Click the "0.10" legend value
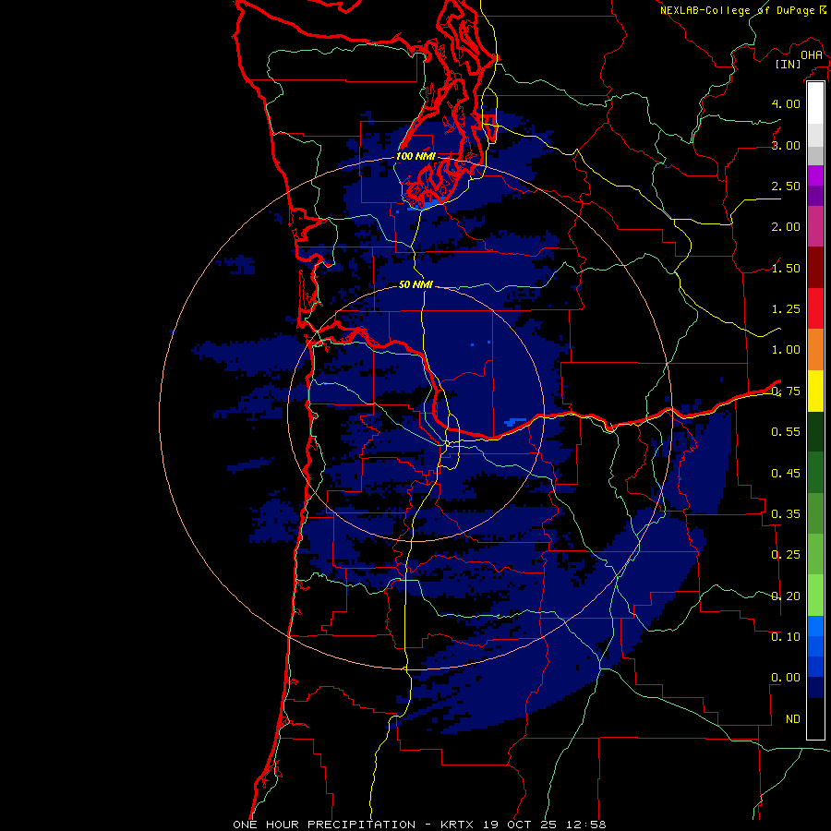 point(786,637)
